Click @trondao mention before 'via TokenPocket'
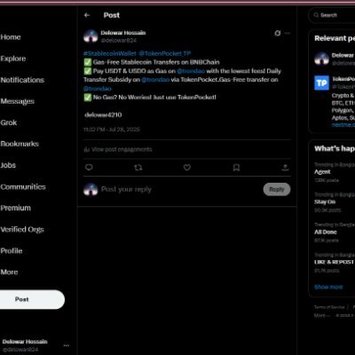The height and width of the screenshot is (355, 355). tap(155, 80)
